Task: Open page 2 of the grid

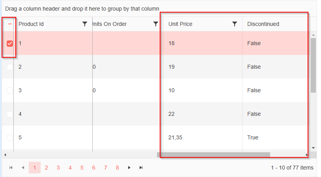Action: pyautogui.click(x=46, y=168)
